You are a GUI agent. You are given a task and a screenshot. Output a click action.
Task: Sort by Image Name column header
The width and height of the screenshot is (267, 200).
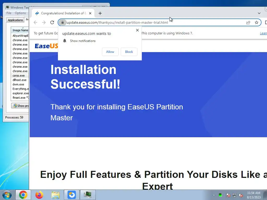(x=20, y=30)
